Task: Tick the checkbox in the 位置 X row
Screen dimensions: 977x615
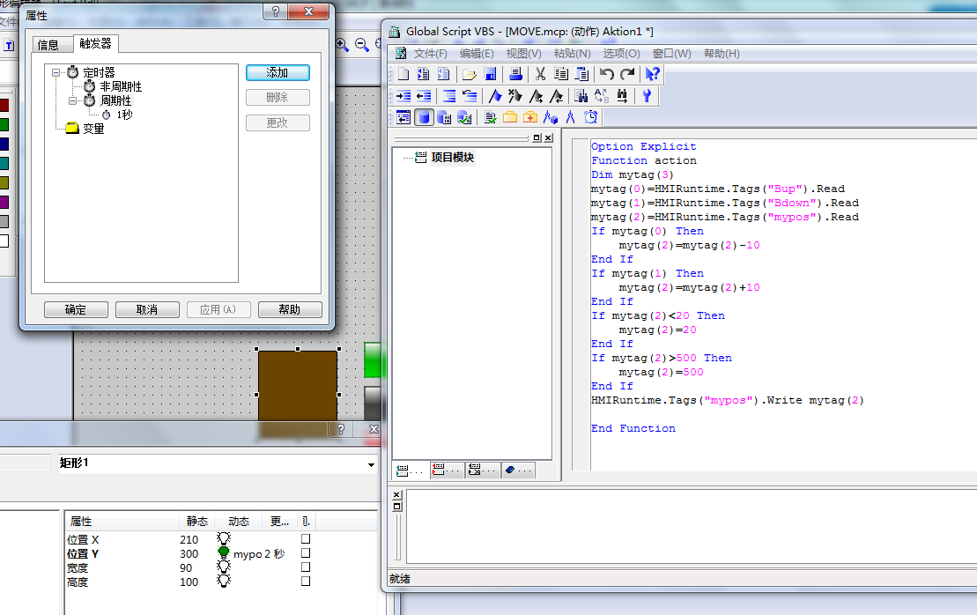Action: click(306, 539)
